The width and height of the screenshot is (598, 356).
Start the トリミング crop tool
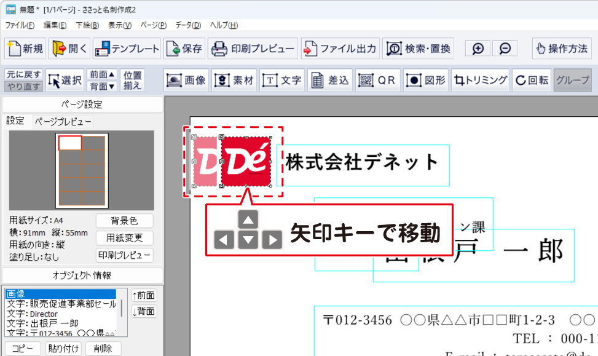click(481, 80)
